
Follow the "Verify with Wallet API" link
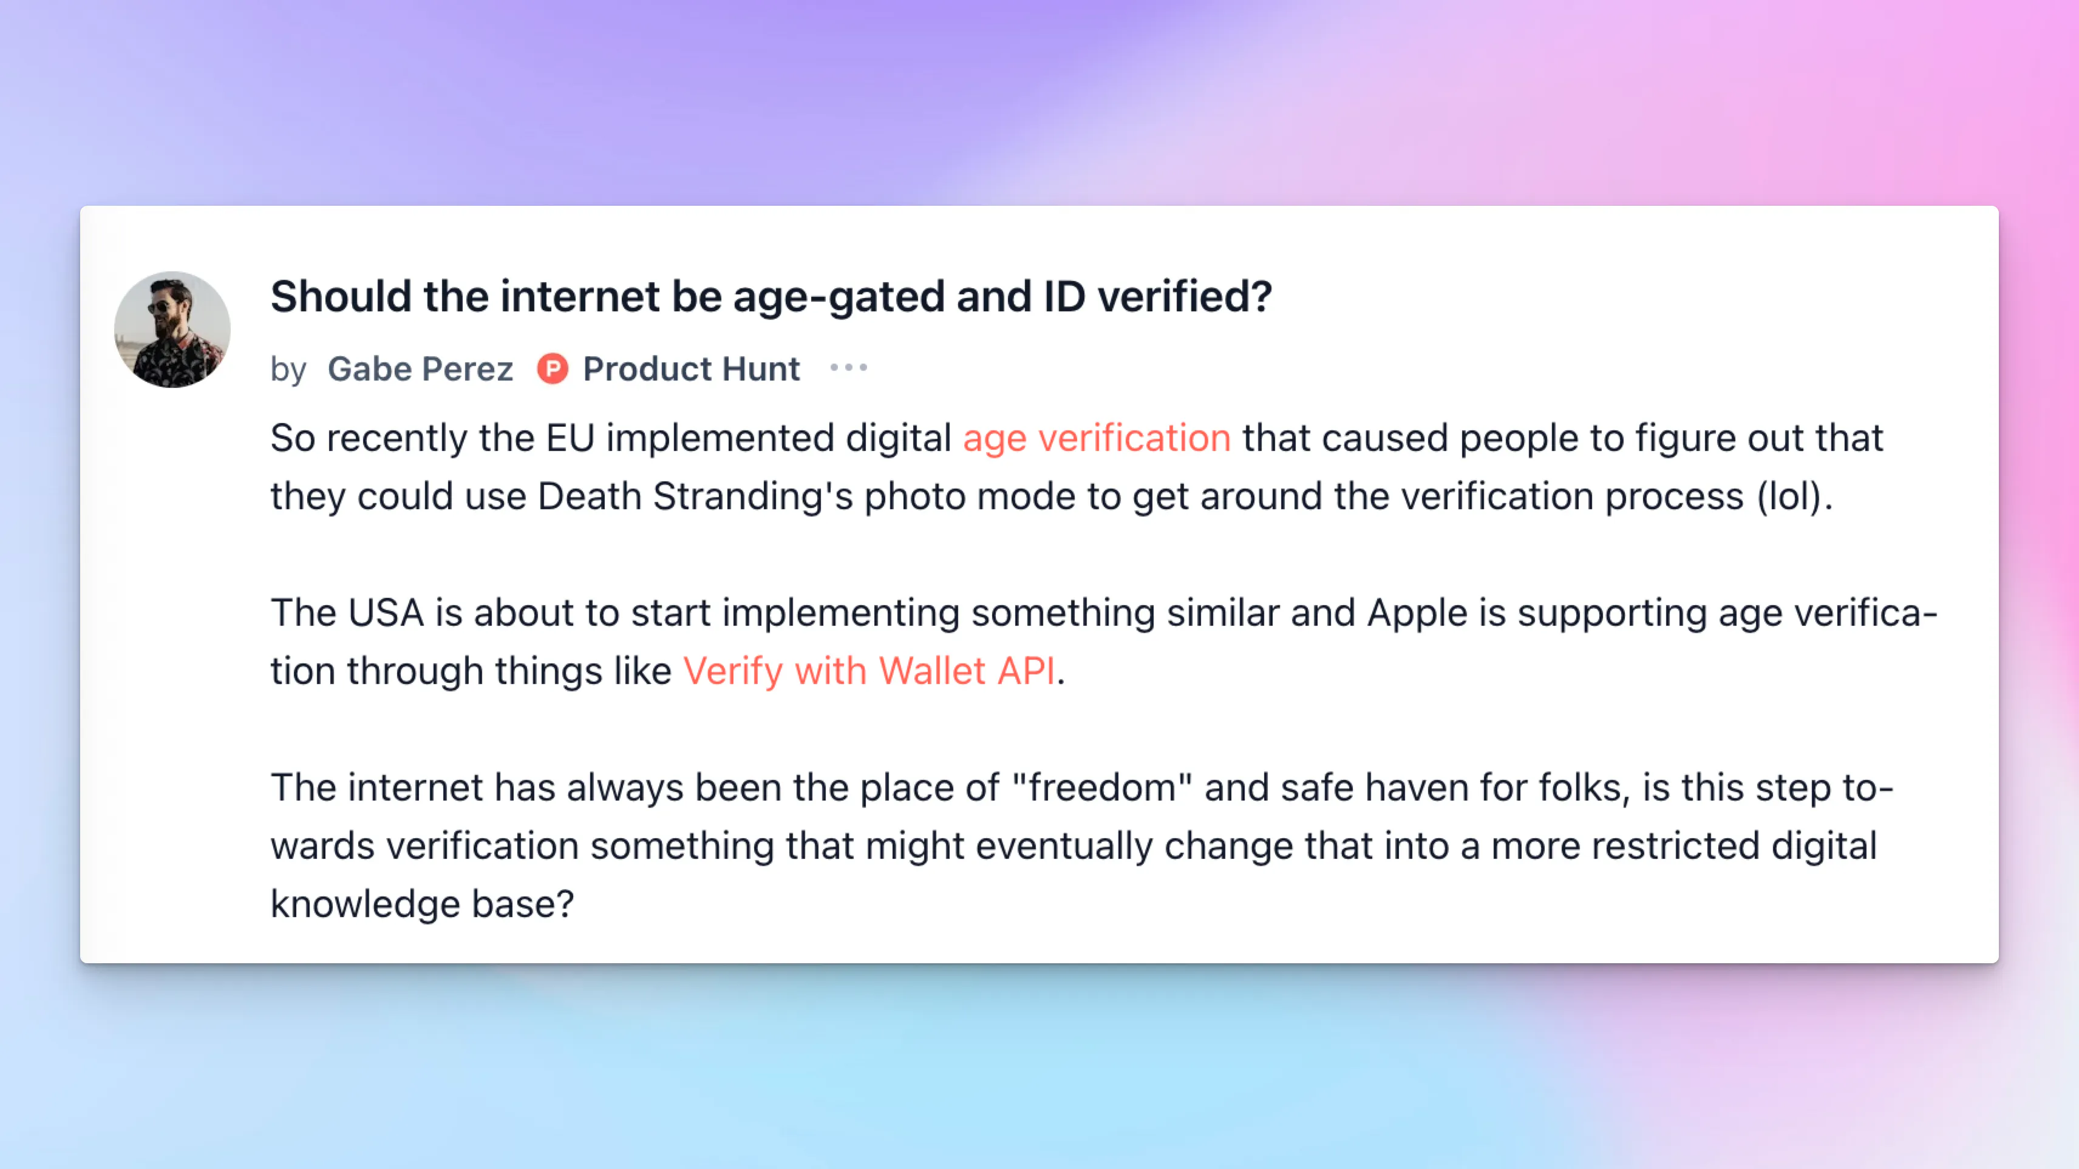point(869,671)
